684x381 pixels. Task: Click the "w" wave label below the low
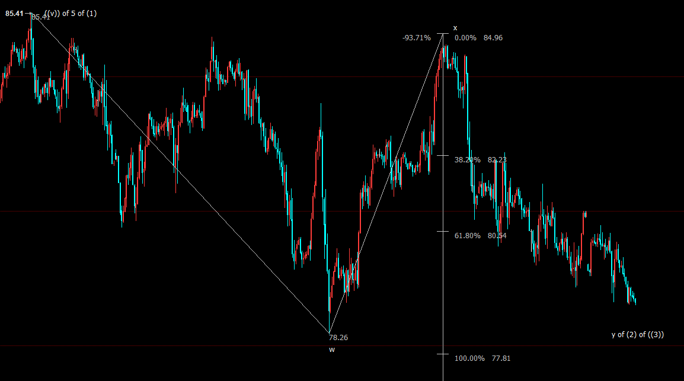click(x=332, y=350)
